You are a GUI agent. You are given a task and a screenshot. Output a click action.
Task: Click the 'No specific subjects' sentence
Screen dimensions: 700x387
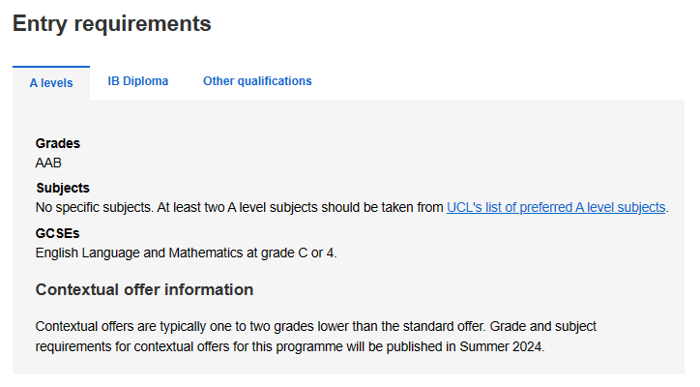(94, 207)
